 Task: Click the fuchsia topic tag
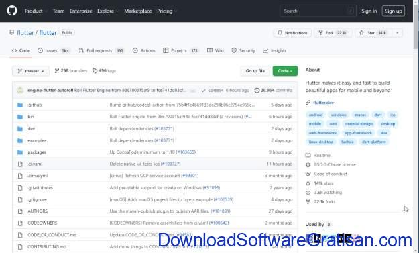[x=347, y=142]
